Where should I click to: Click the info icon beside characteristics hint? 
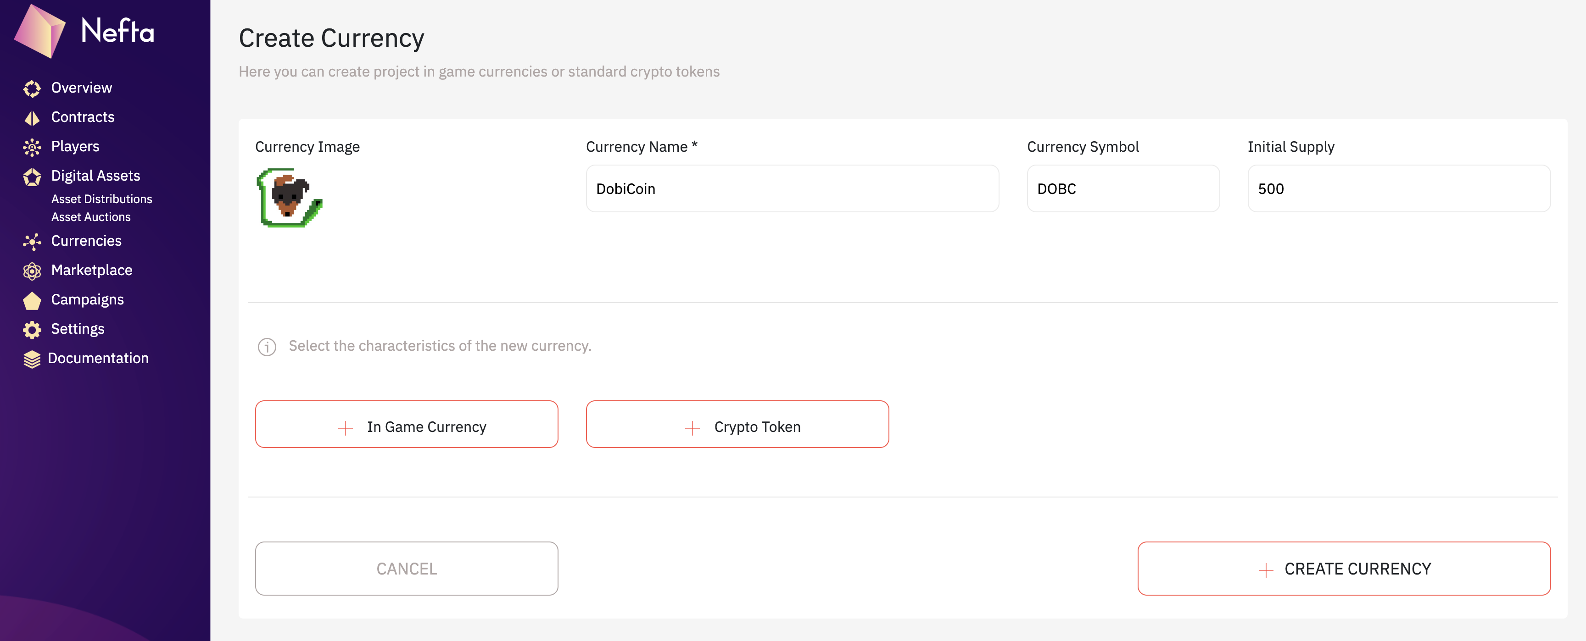pos(267,347)
